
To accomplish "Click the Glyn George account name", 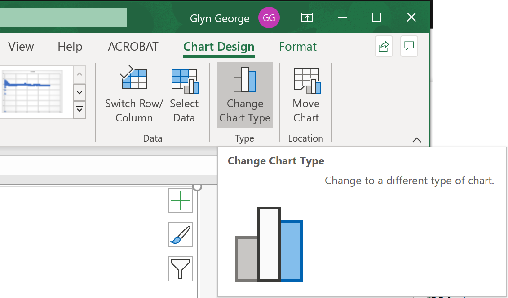I will click(220, 18).
